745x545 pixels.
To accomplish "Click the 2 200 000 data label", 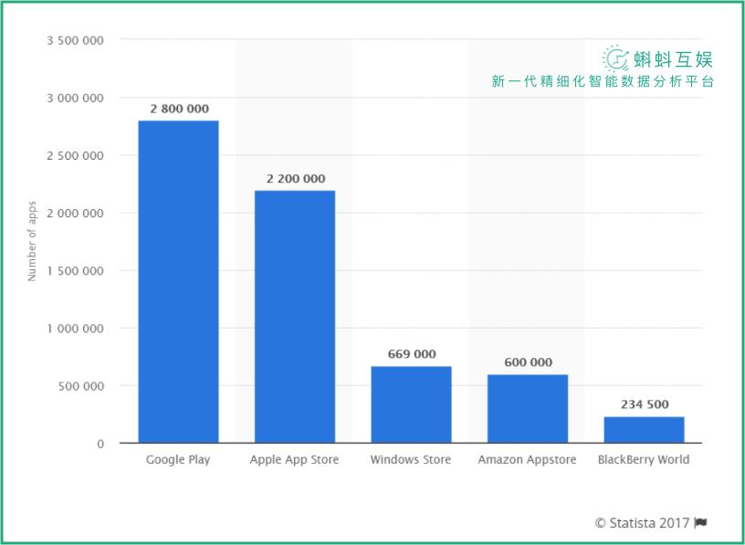I will pos(296,179).
